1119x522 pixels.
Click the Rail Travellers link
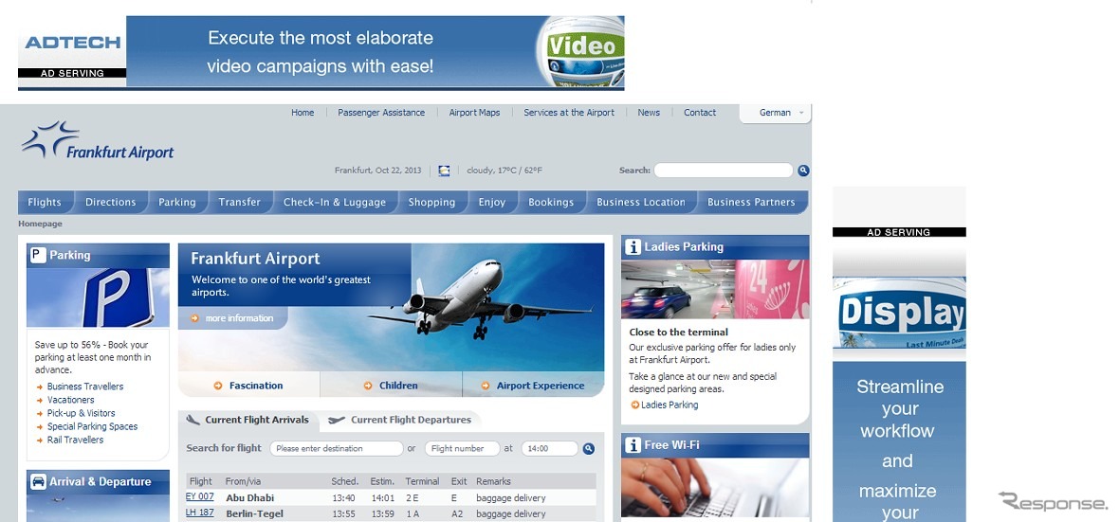(x=75, y=440)
